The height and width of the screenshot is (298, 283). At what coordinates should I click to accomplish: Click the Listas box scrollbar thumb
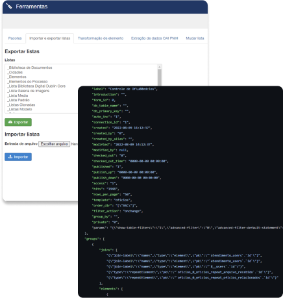[160, 77]
